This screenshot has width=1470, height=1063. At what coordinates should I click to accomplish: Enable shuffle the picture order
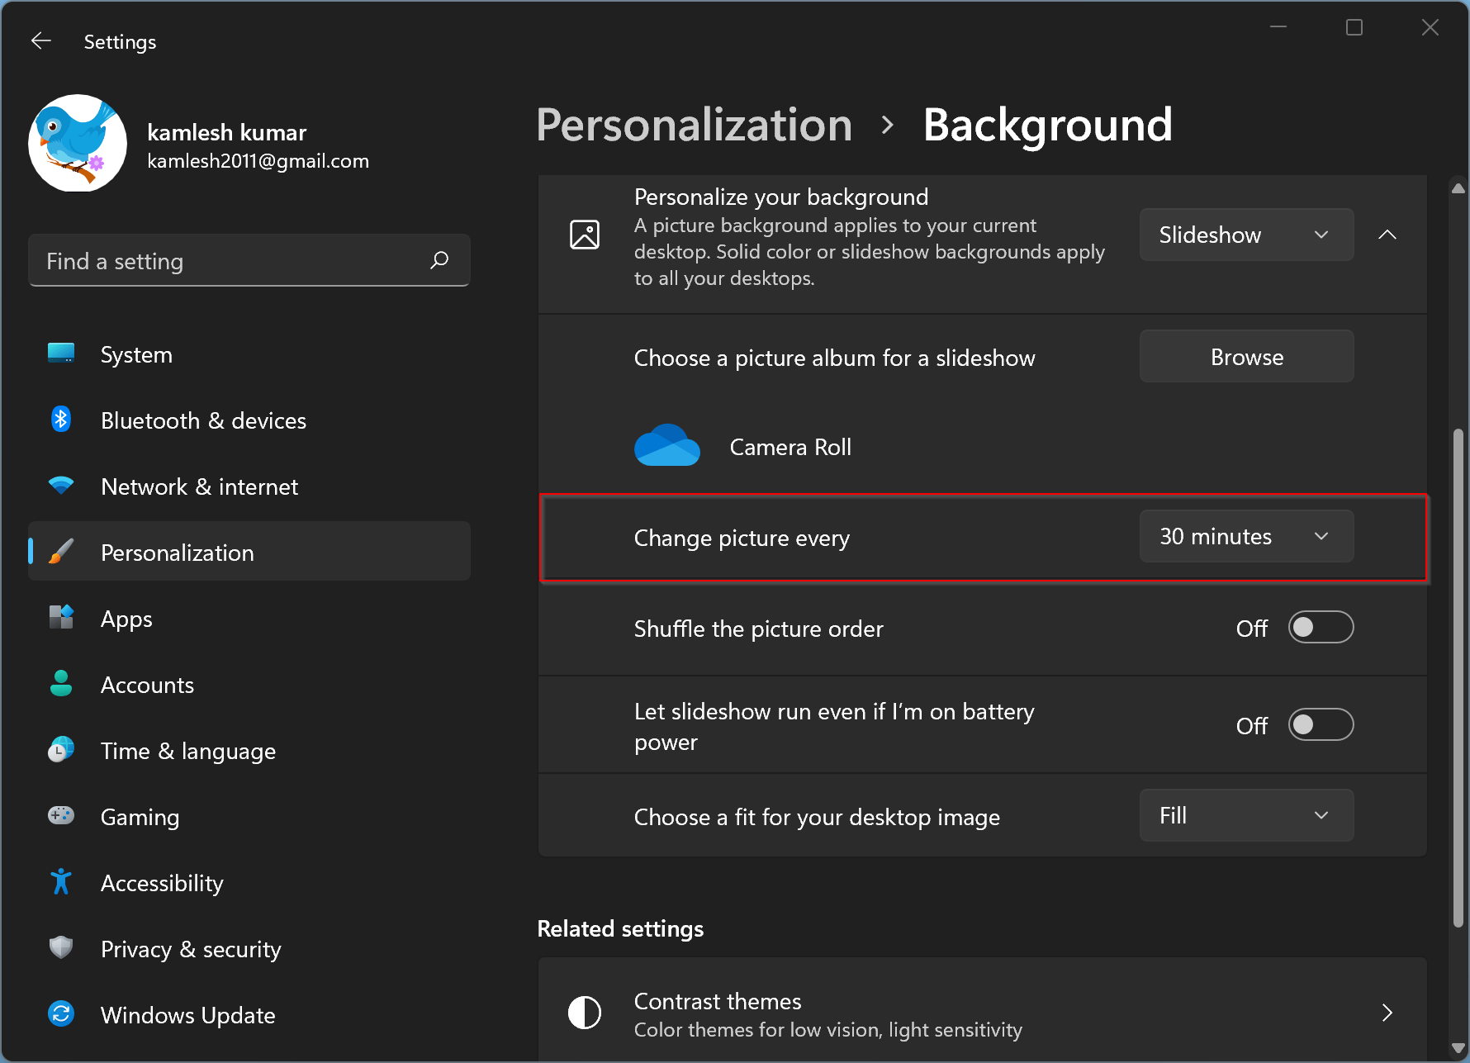point(1320,628)
